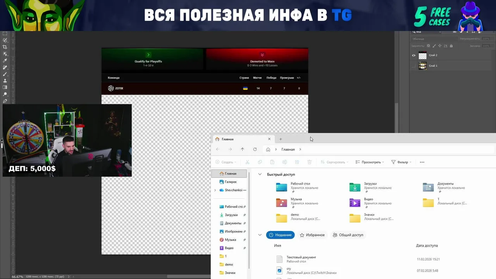Viewport: 496px width, 279px height.
Task: Click the opacity 100% field in Layers
Action: (486, 39)
